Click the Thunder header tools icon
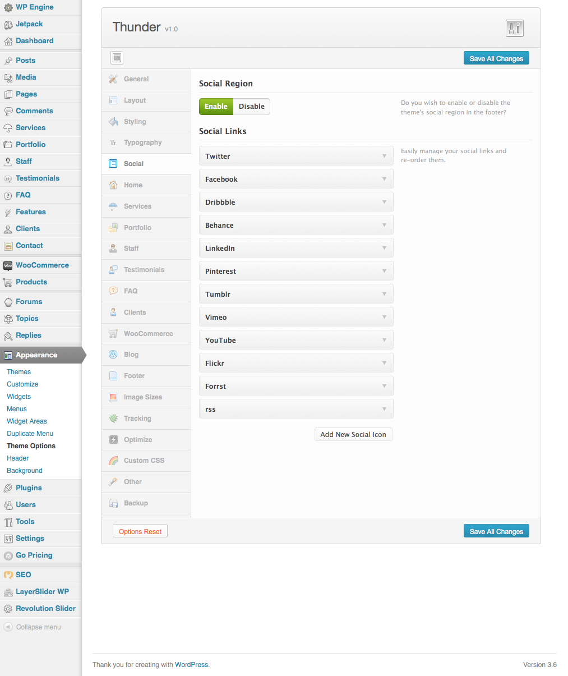The width and height of the screenshot is (568, 676). pos(514,27)
